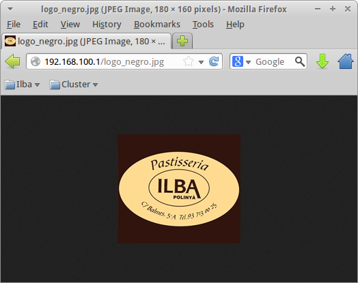358x283 pixels.
Task: Click the Pastisseria ILBA logo image
Action: point(179,189)
